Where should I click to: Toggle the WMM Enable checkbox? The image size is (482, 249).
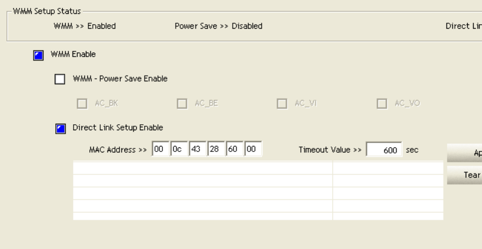(x=38, y=55)
